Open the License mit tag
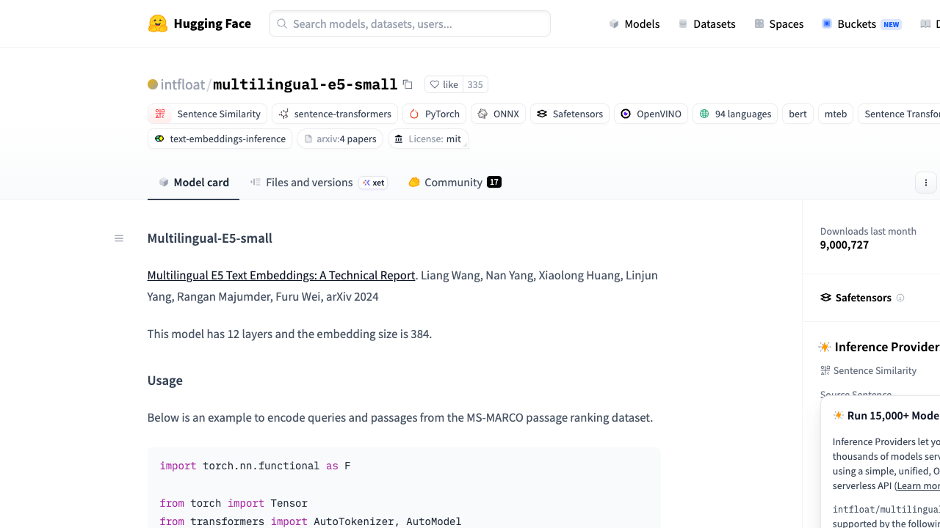Image resolution: width=940 pixels, height=528 pixels. click(x=428, y=139)
